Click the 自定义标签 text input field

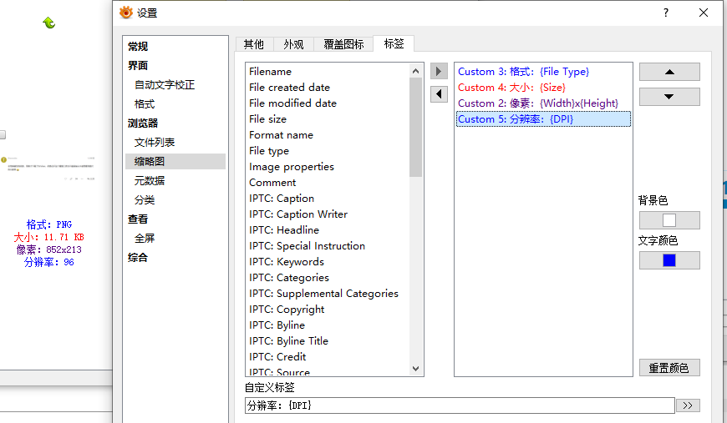[459, 405]
